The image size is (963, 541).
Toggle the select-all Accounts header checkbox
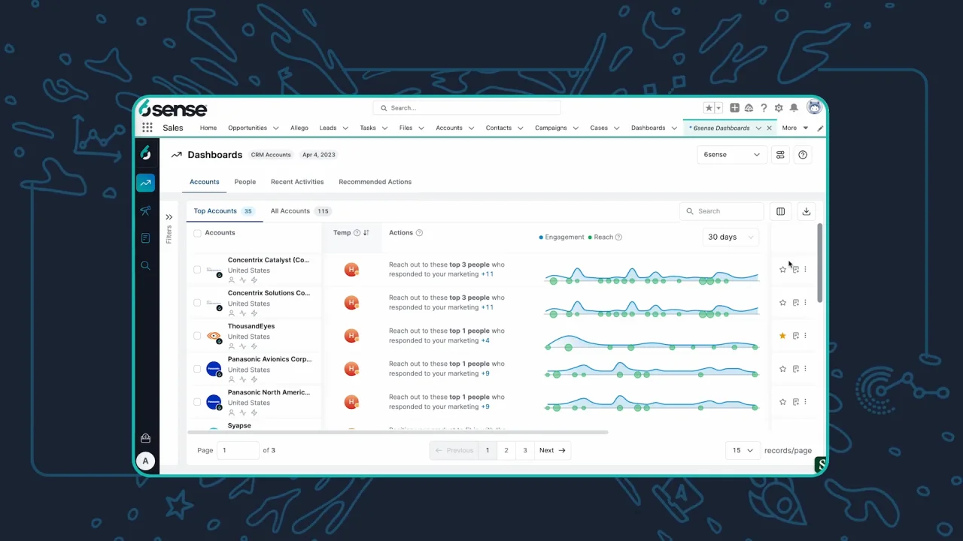tap(197, 233)
